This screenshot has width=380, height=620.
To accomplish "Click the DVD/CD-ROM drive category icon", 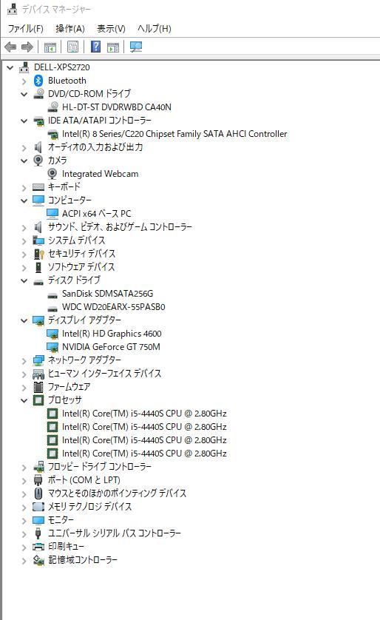I will pos(38,94).
